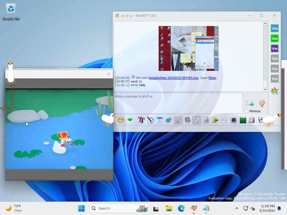Image resolution: width=287 pixels, height=215 pixels.
Task: Click chat scrollbar up arrow
Action: (x=265, y=24)
